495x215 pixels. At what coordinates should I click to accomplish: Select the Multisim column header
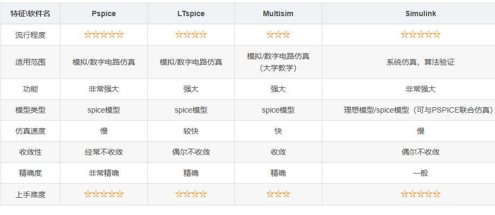[x=278, y=13]
